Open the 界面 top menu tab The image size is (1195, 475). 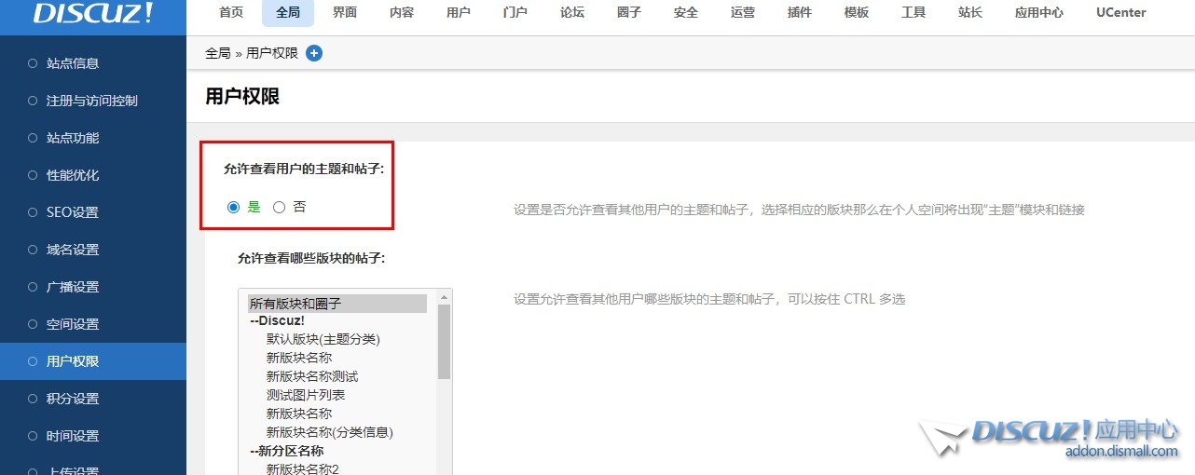click(345, 13)
